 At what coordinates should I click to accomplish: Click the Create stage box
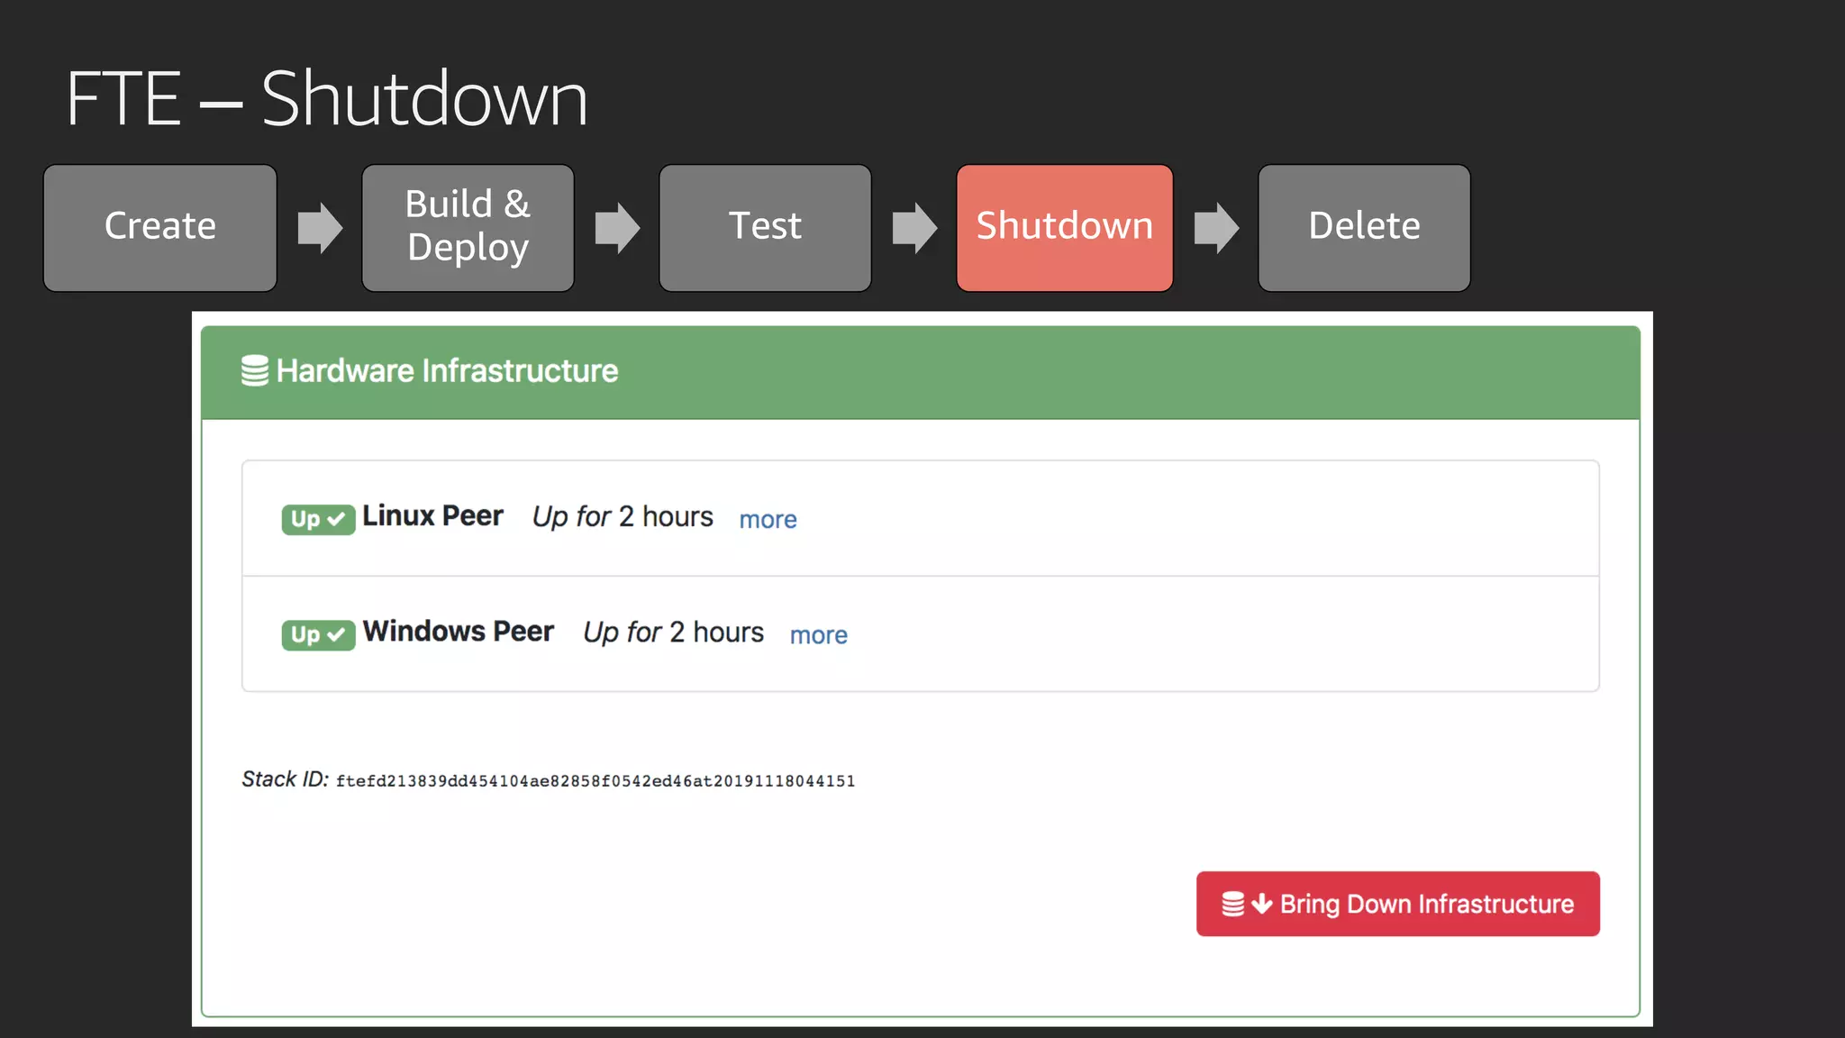(160, 228)
